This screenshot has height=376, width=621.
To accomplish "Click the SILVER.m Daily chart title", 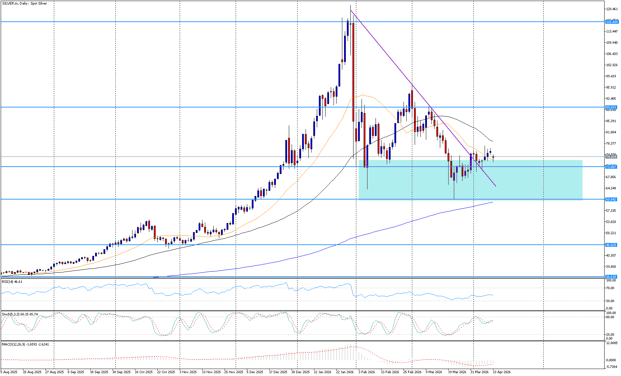I will click(x=24, y=4).
